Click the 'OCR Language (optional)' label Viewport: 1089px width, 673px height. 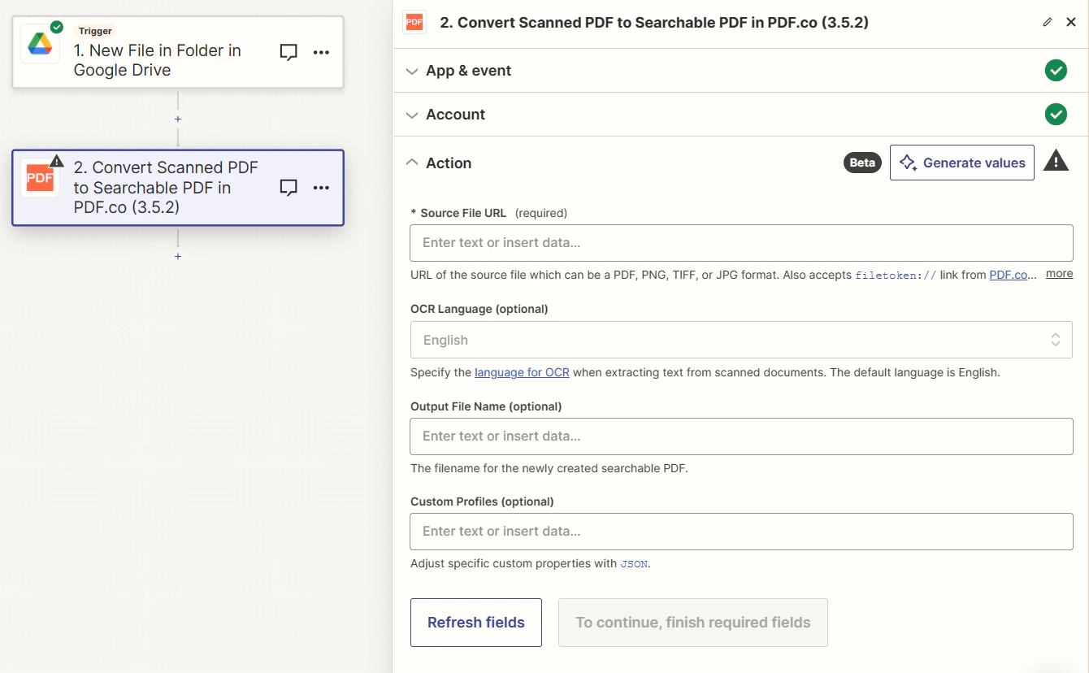click(479, 309)
